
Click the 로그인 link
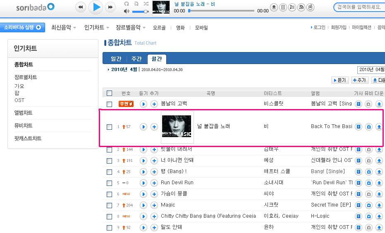(x=318, y=27)
